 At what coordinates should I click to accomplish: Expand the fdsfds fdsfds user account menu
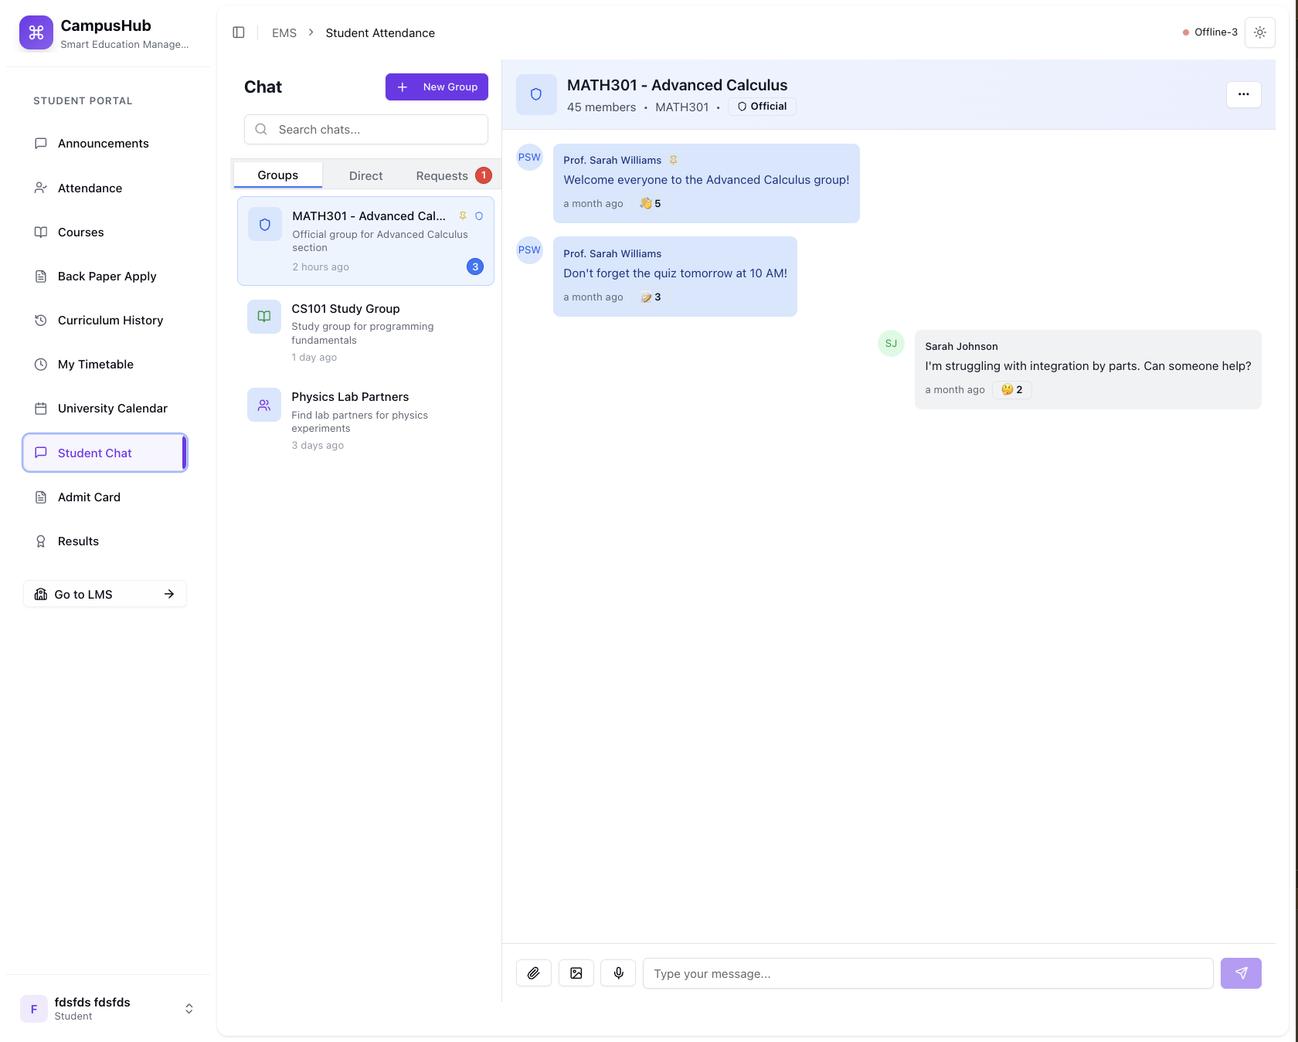pos(189,1009)
